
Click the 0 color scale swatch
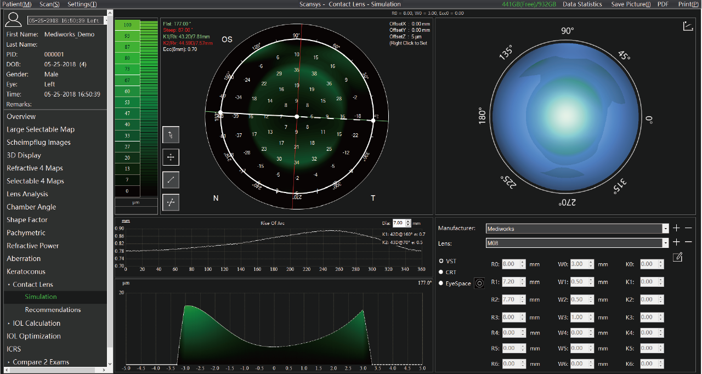(127, 191)
